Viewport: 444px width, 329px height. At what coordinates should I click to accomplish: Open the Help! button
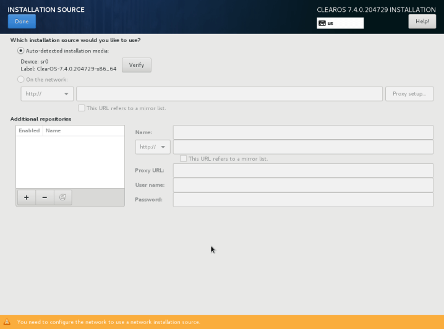[422, 22]
